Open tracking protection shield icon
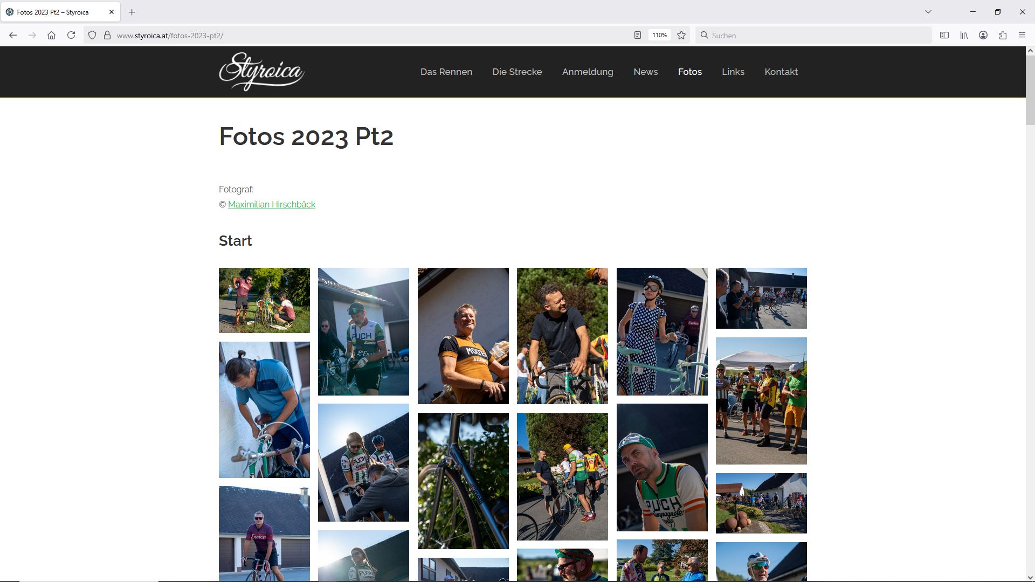Image resolution: width=1035 pixels, height=582 pixels. (92, 35)
